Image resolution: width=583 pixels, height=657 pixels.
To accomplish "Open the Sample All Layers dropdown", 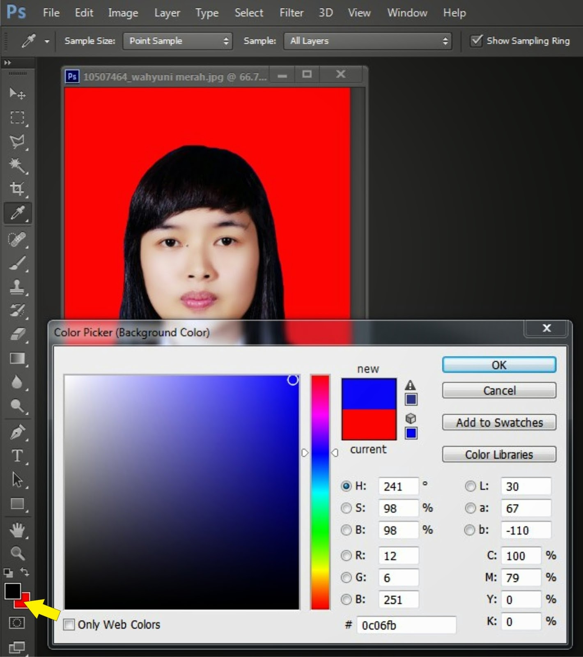I will pyautogui.click(x=367, y=41).
